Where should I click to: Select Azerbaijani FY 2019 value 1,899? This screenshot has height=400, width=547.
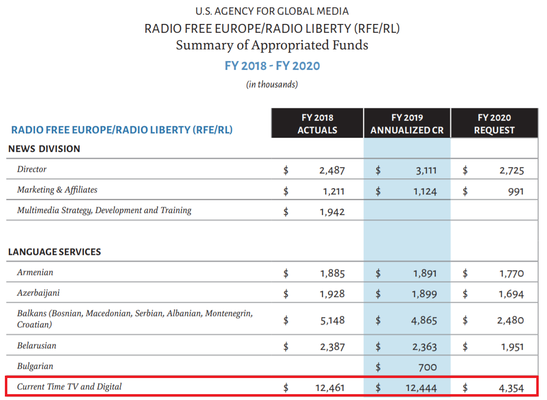click(x=424, y=294)
